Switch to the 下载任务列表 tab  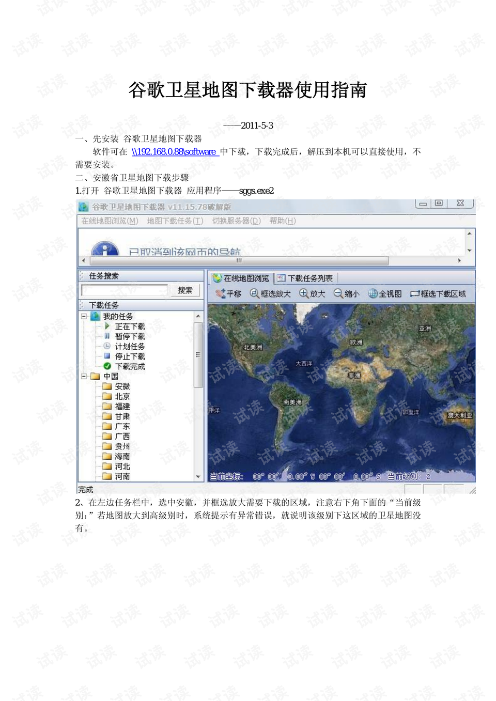tap(305, 278)
